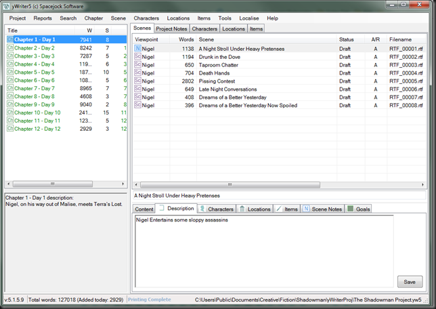Open the Goals tab
The width and height of the screenshot is (436, 309).
(x=359, y=209)
